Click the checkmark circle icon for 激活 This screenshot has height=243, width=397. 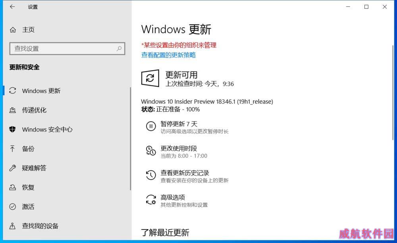coord(12,206)
